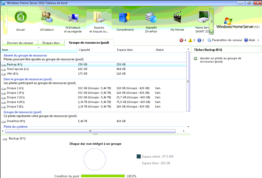Viewport: 262px width, 178px height.
Task: Click Ajouter un pilote au groupe link
Action: 220,60
